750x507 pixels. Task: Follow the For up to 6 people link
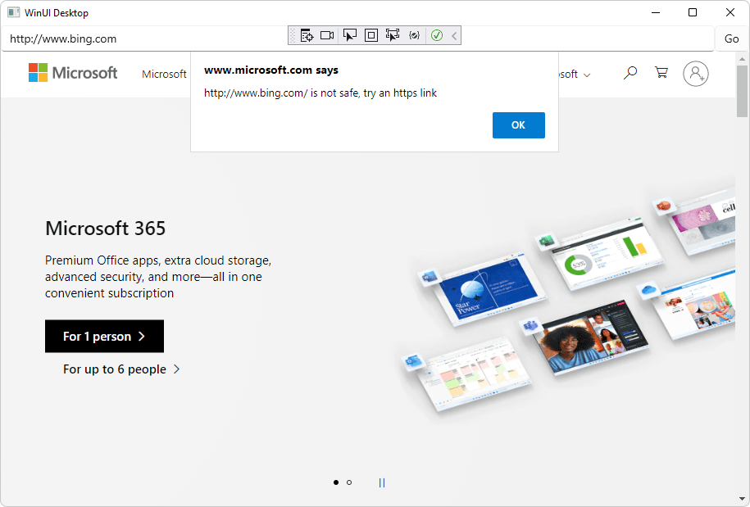click(121, 369)
